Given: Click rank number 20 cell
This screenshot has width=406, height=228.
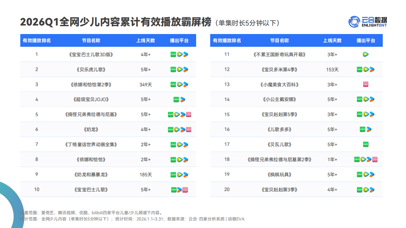Looking at the screenshot, I should [x=227, y=190].
